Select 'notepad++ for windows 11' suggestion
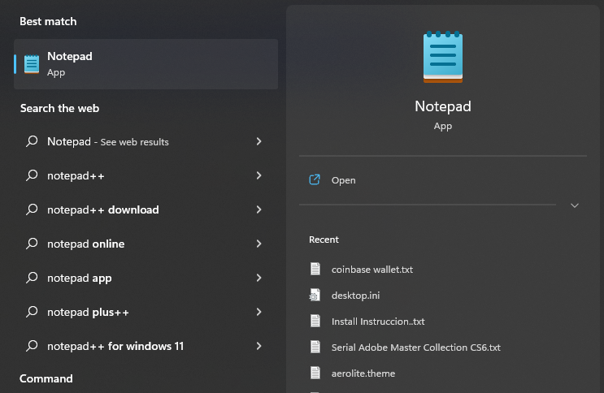Screen dimensions: 604x393 point(146,346)
